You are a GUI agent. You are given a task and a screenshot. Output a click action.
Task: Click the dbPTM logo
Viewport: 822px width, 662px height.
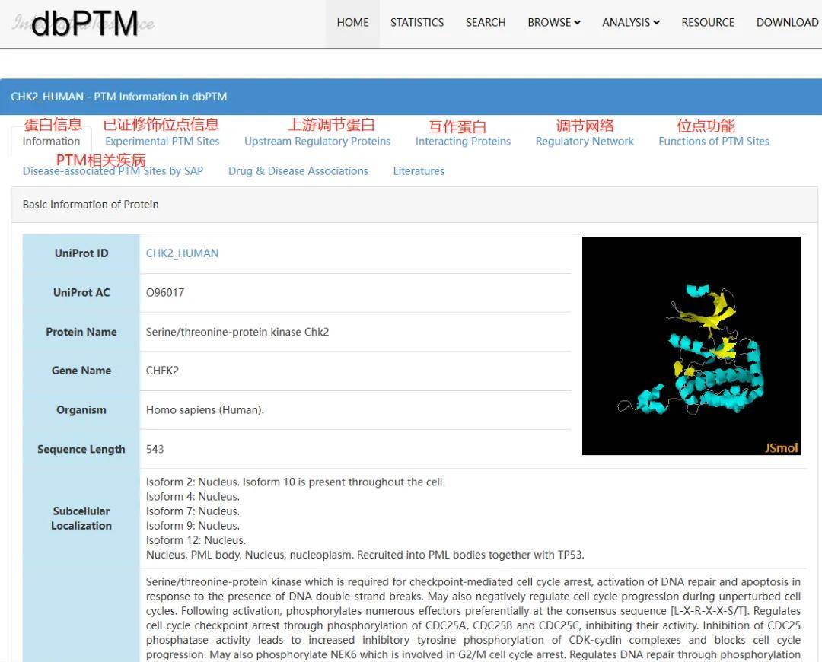(x=84, y=24)
